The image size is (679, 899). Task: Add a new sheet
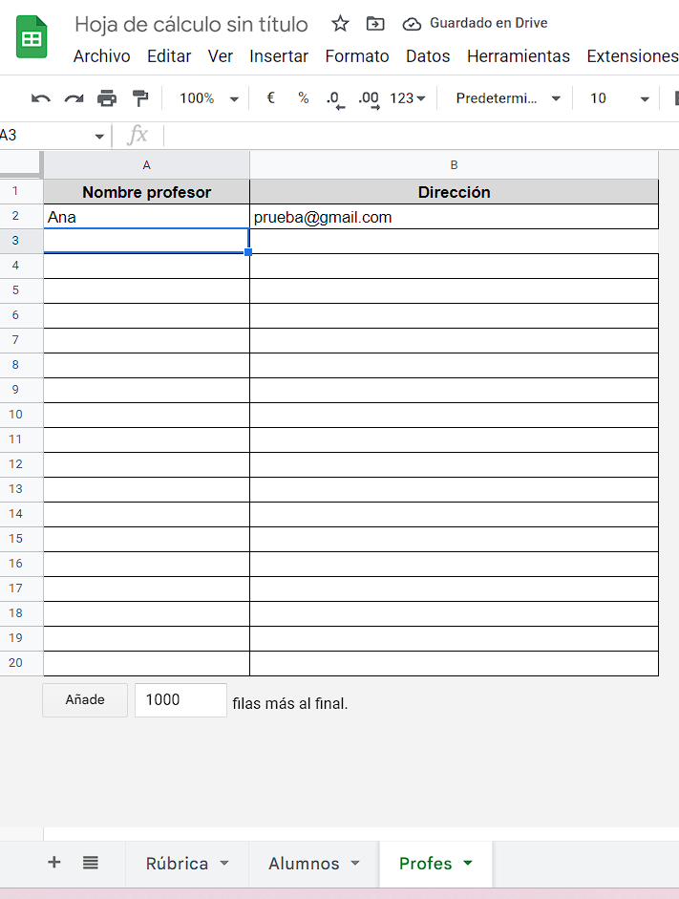point(54,863)
